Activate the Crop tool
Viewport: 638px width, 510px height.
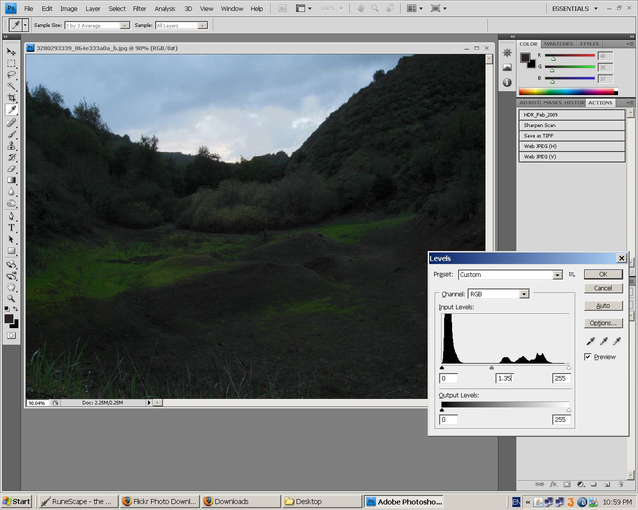pos(11,98)
